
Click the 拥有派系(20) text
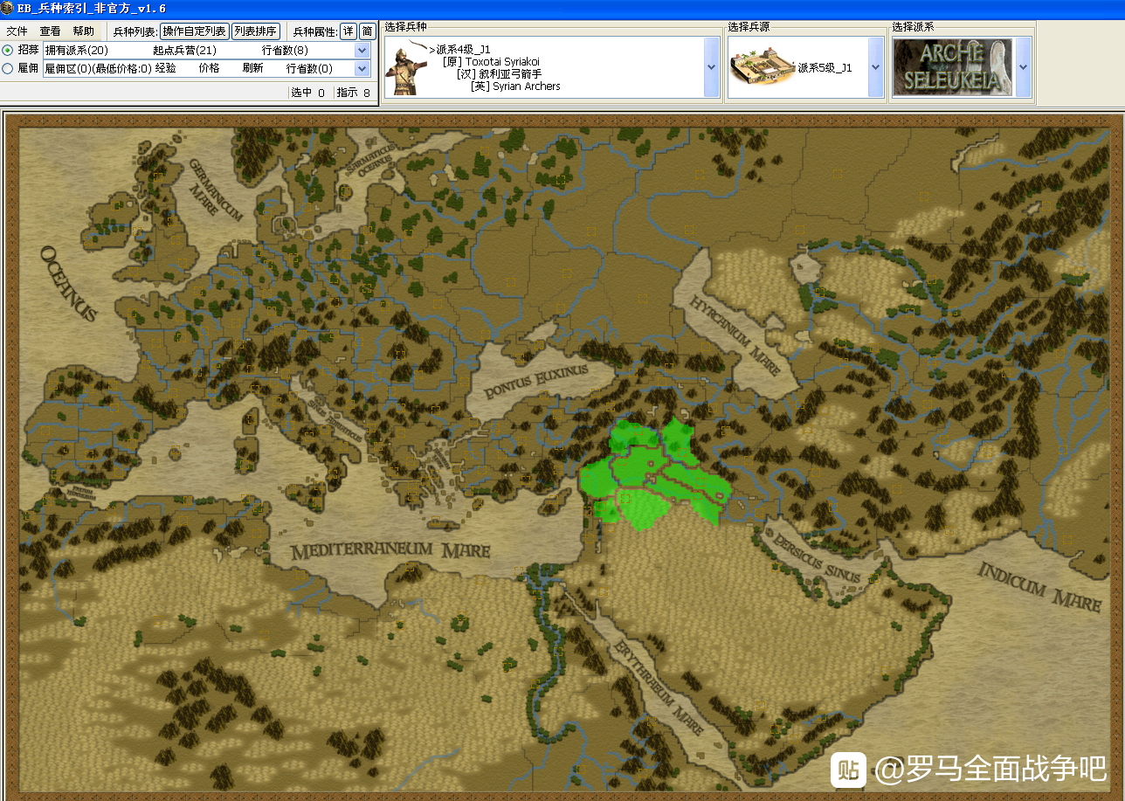click(77, 51)
